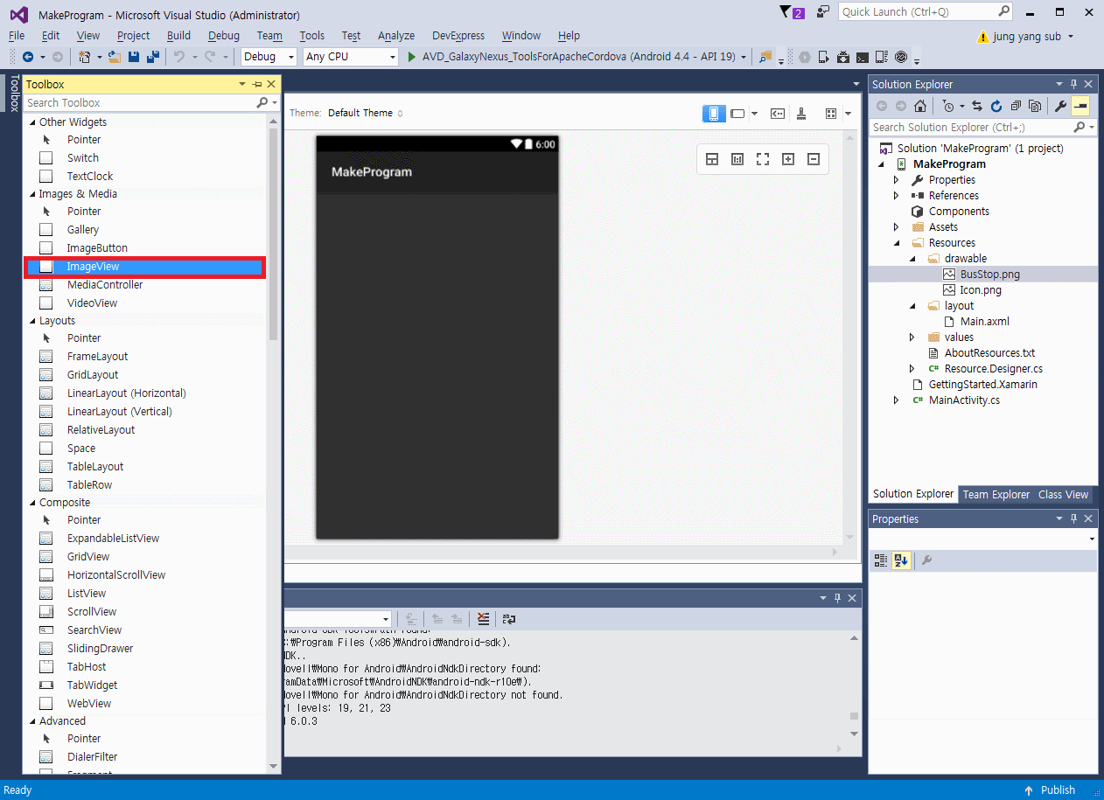Select Main.axml in Solution Explorer
The image size is (1104, 800).
coord(984,322)
